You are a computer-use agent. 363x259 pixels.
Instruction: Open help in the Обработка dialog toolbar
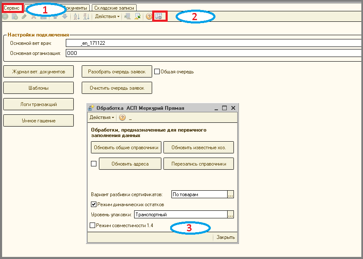[x=122, y=117]
